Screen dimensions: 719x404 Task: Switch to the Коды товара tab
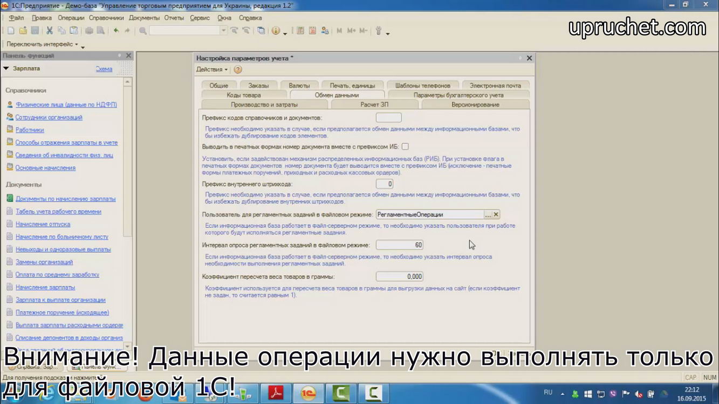[x=244, y=95]
